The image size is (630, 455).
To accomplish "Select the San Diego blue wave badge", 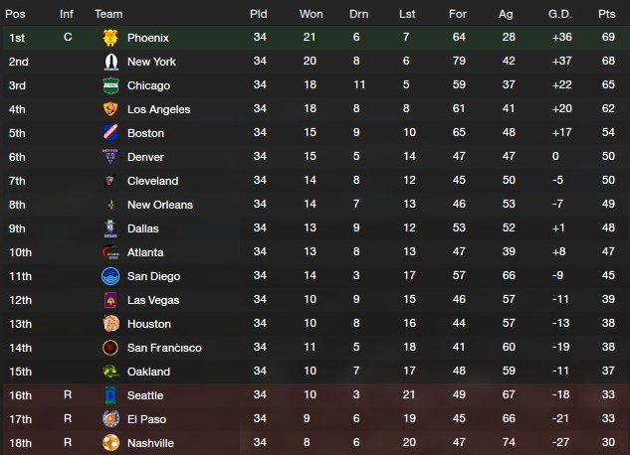I will pyautogui.click(x=110, y=276).
